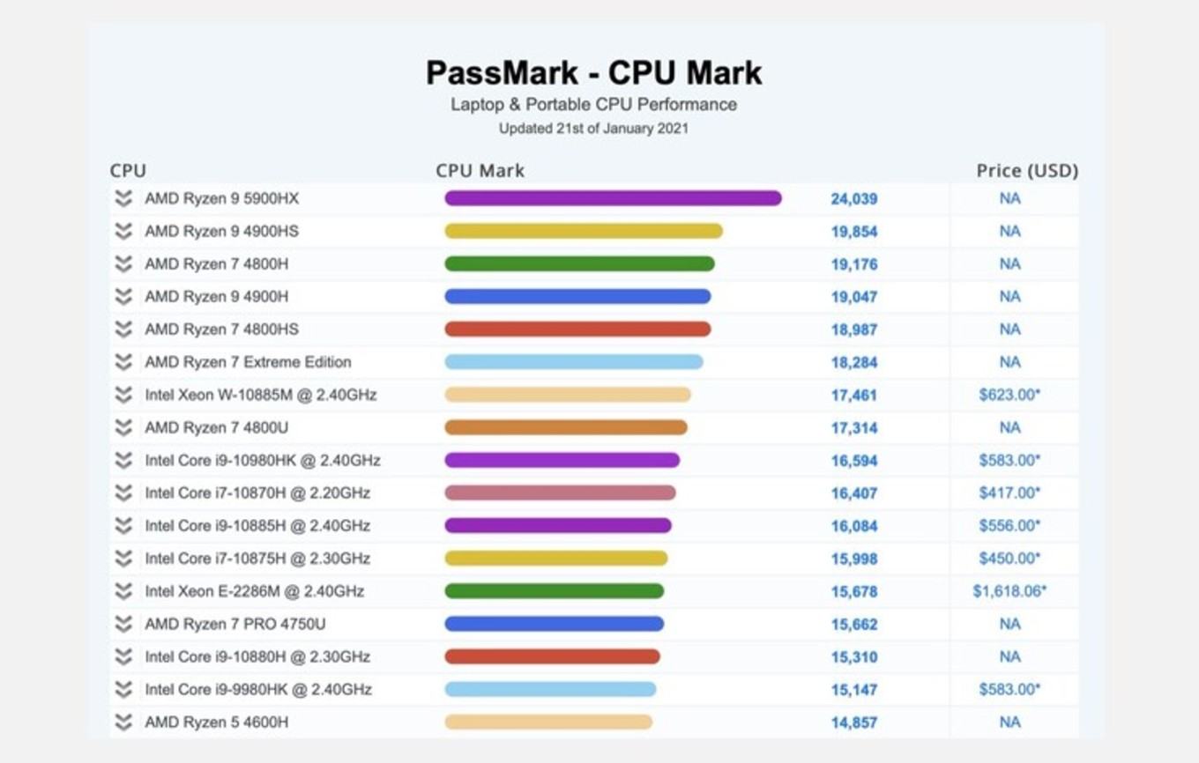
Task: Click the green bar for Ryzen 7 4800H
Action: tap(579, 263)
